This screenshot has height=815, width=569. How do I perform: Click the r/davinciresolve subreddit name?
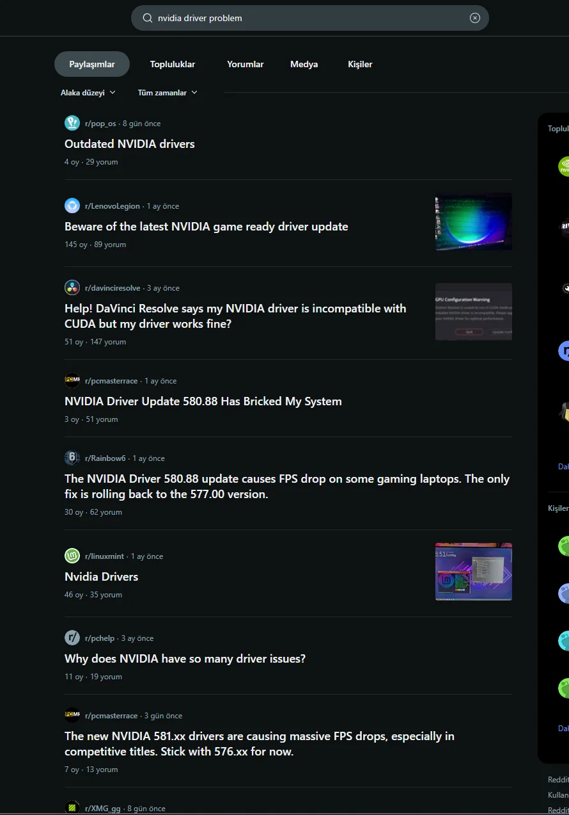coord(113,288)
